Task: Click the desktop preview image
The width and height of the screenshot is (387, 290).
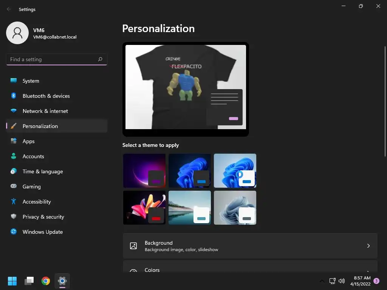Action: coord(186,87)
